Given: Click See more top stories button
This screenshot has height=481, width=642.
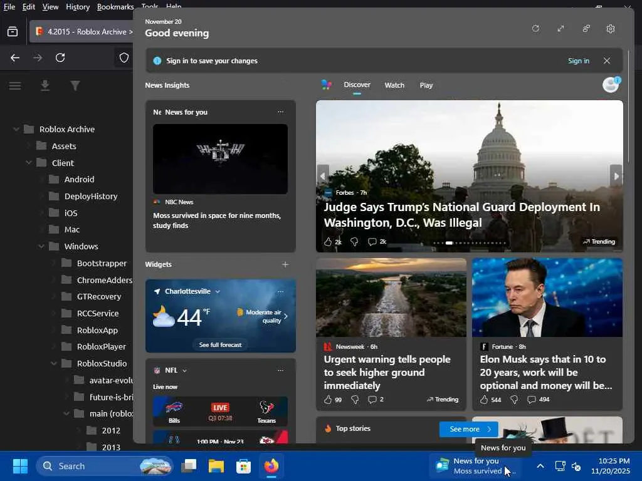Looking at the screenshot, I should tap(469, 429).
